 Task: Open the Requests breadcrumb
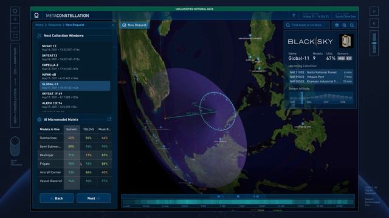[x=55, y=25]
